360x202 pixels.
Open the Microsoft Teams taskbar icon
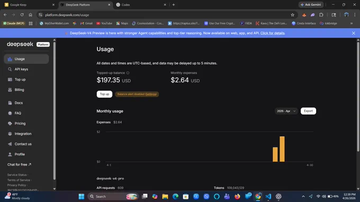pyautogui.click(x=227, y=196)
